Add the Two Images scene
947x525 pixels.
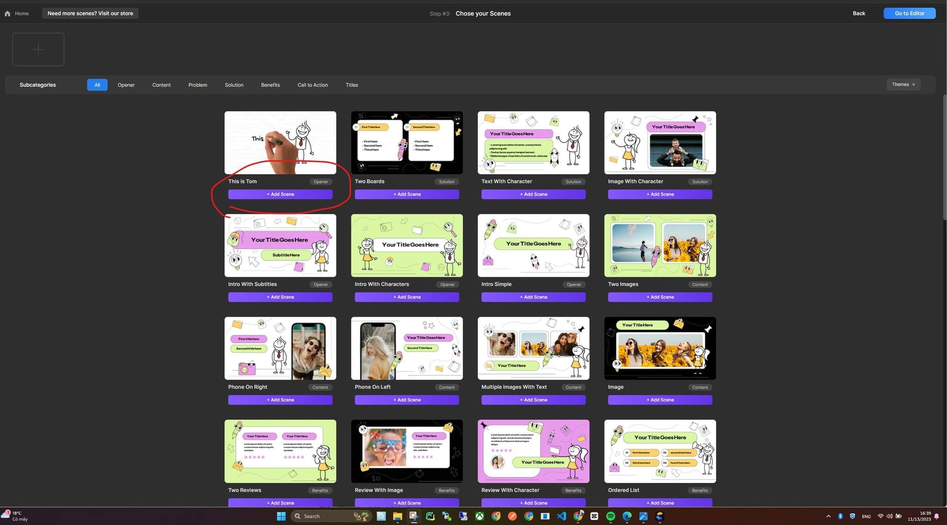[x=660, y=297]
